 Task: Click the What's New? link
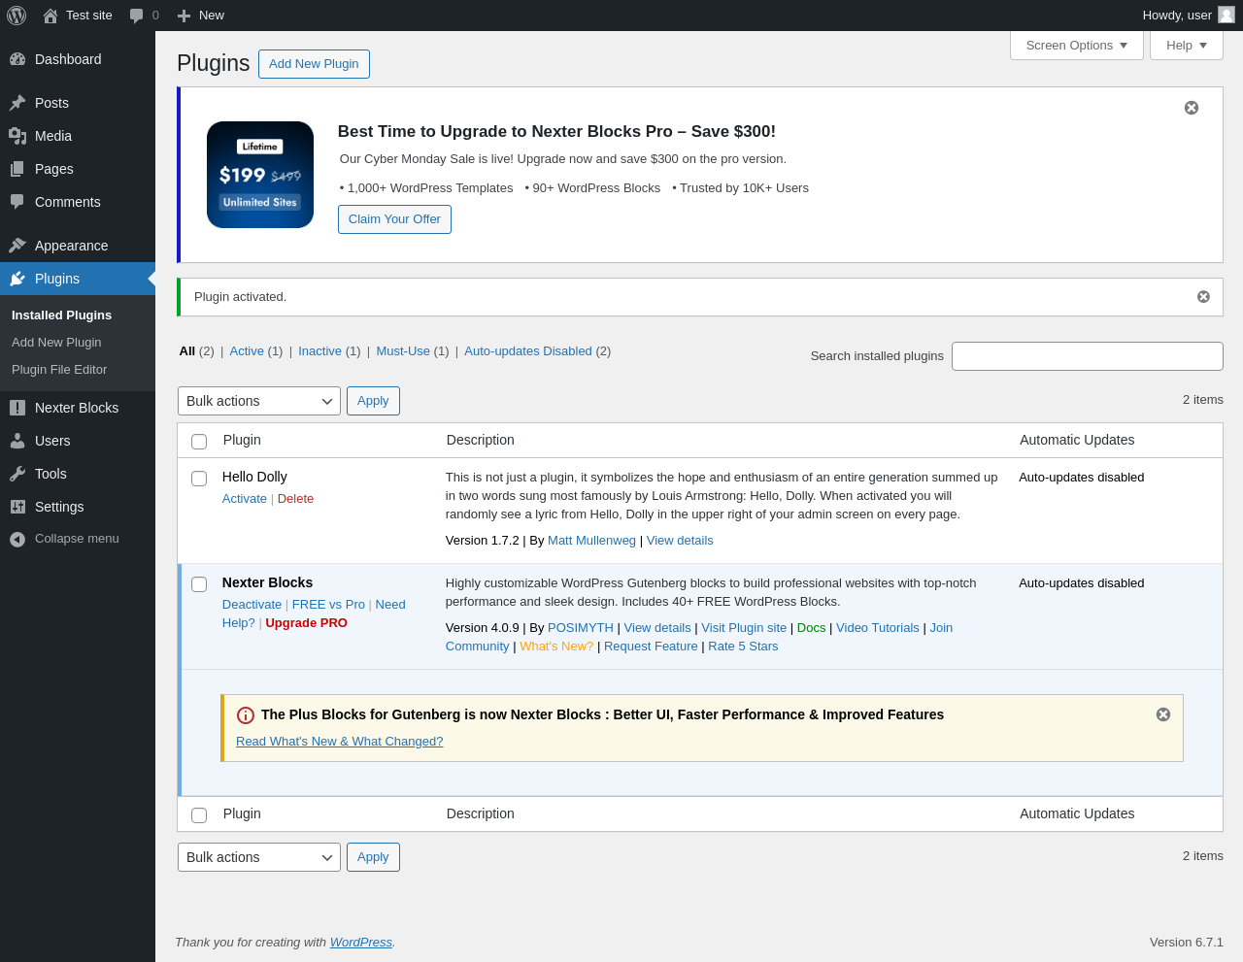556,647
